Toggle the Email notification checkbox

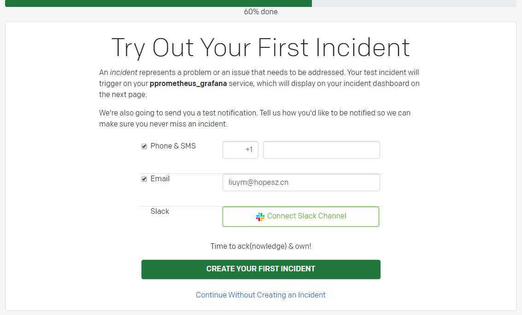tap(144, 179)
